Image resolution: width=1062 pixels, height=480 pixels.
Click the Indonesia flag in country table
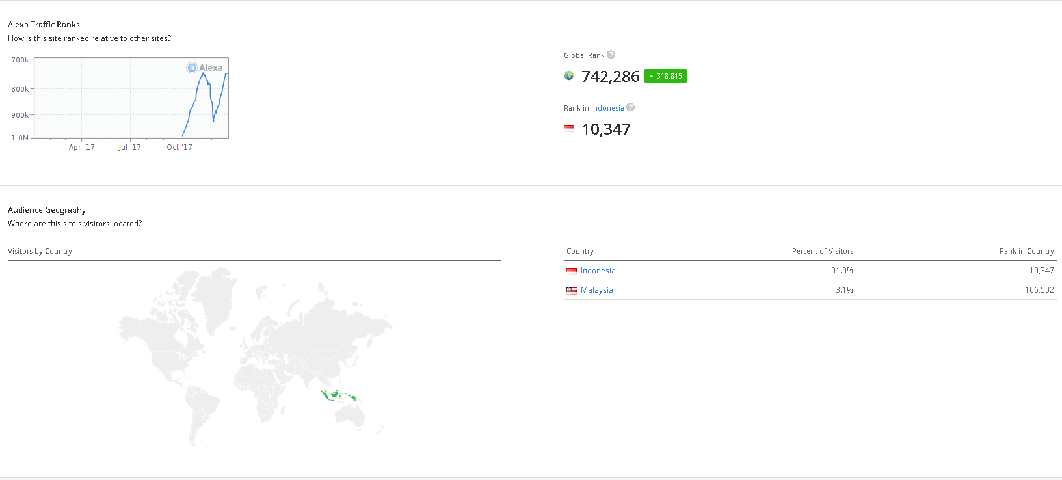tap(572, 271)
